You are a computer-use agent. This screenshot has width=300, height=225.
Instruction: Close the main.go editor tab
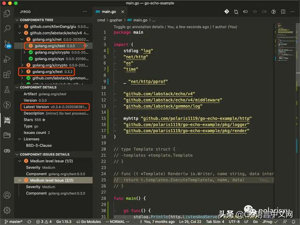pyautogui.click(x=123, y=12)
